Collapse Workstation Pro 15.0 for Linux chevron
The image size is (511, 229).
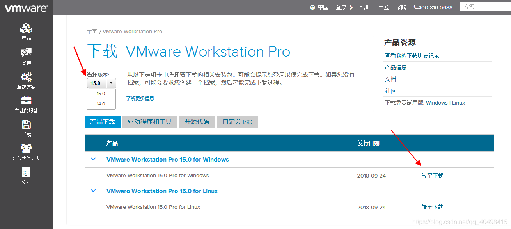pyautogui.click(x=93, y=191)
